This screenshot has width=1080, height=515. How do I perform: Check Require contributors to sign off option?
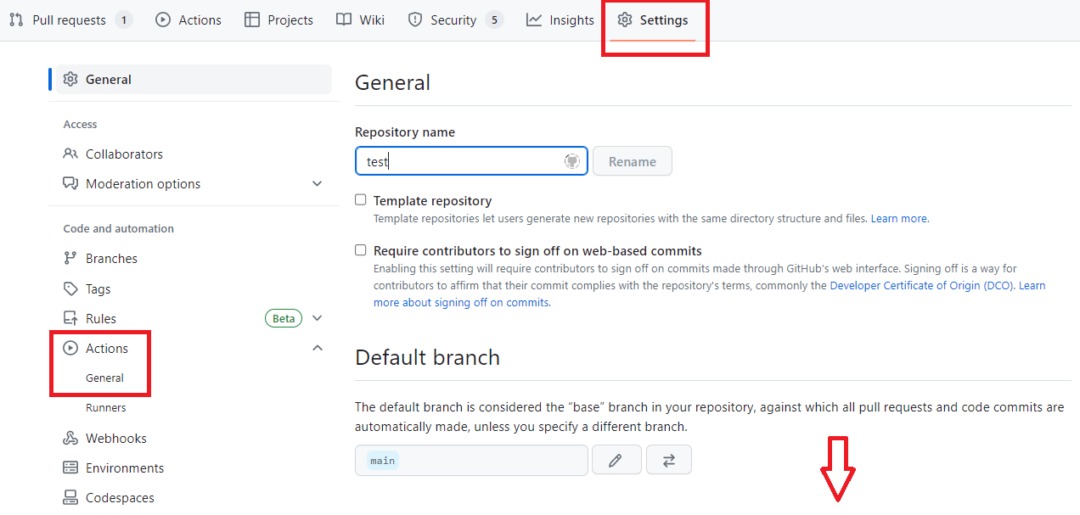coord(361,250)
